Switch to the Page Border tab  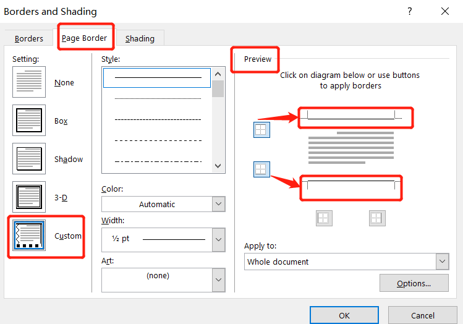click(85, 38)
